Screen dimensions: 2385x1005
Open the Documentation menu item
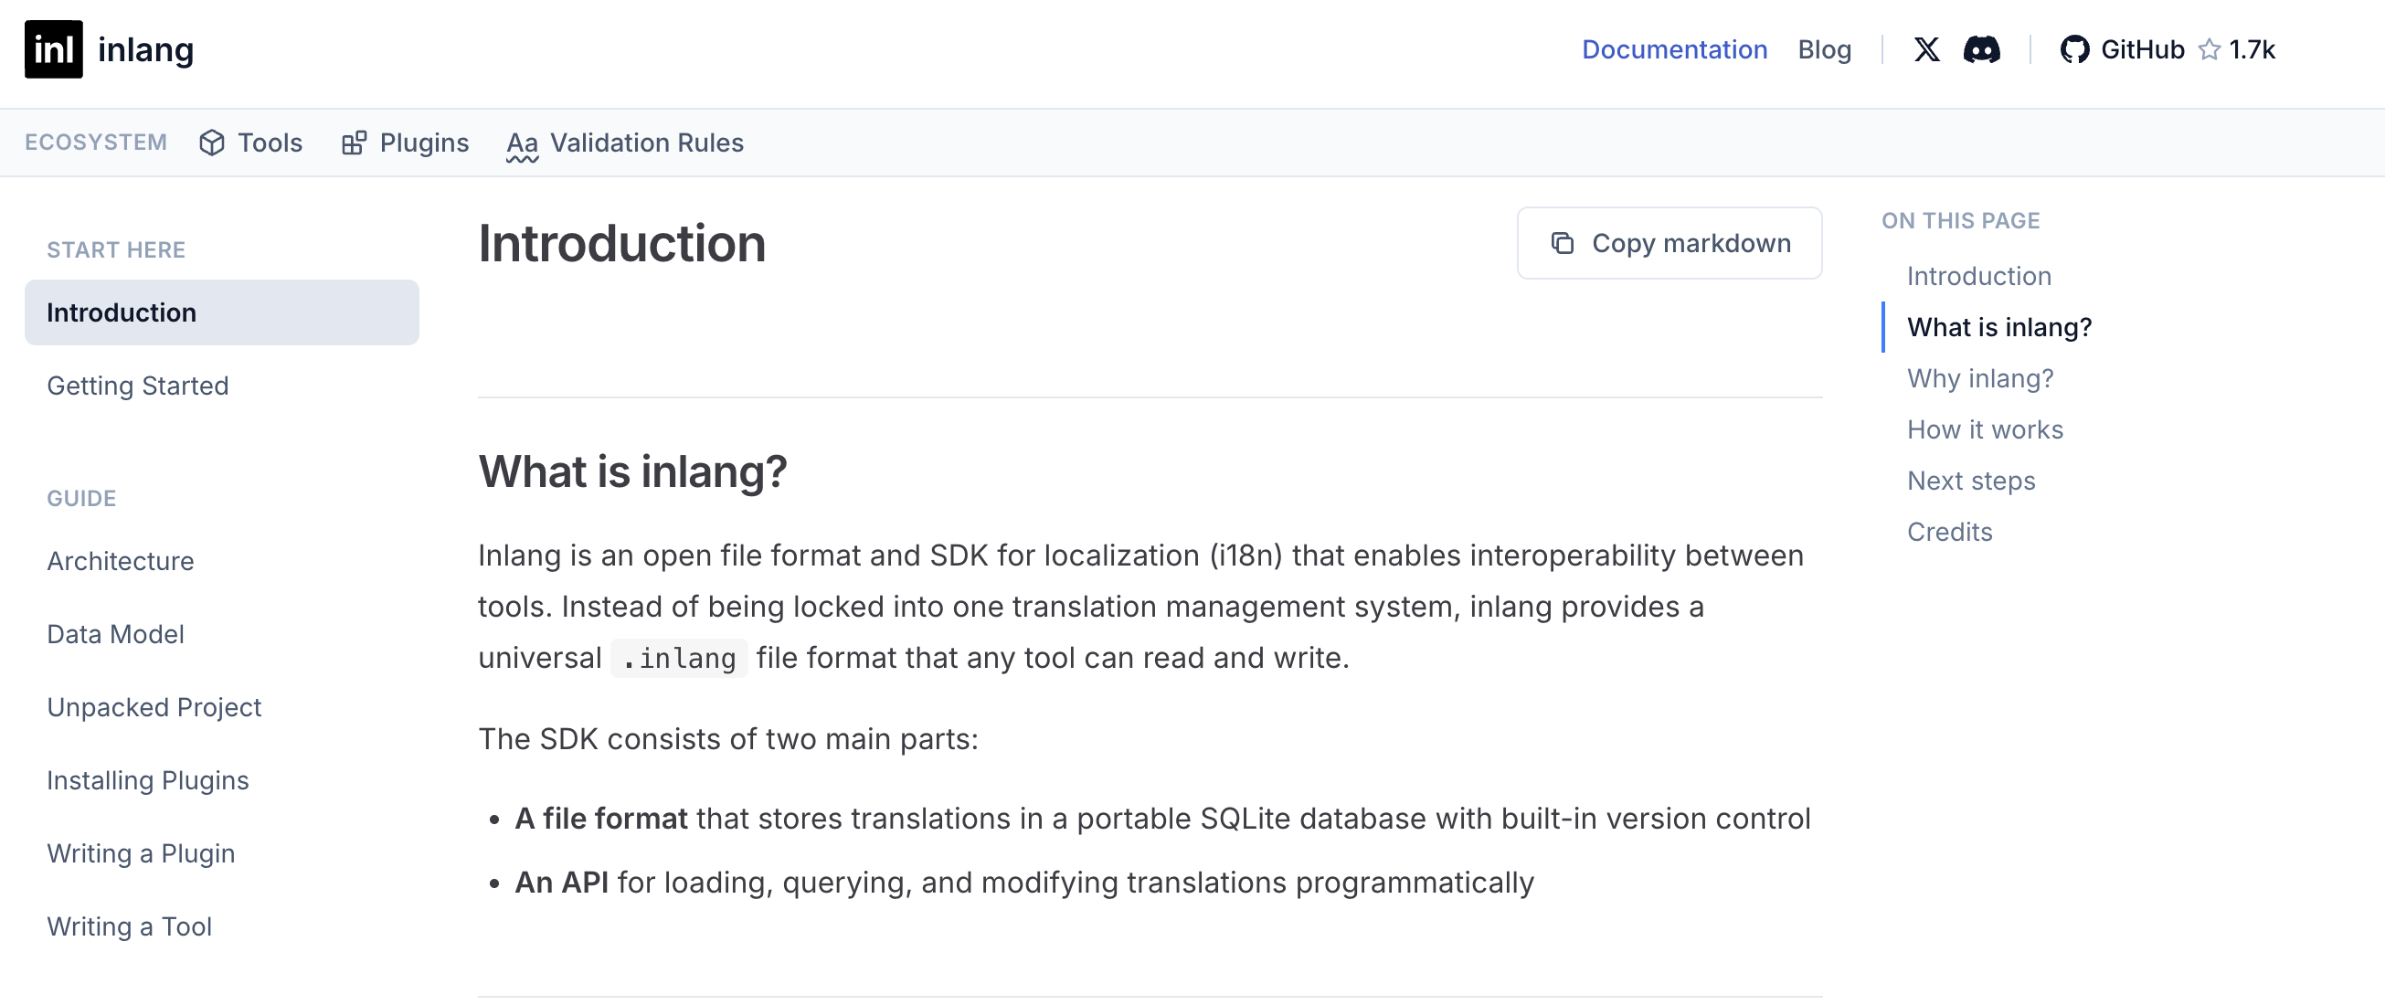[x=1675, y=49]
